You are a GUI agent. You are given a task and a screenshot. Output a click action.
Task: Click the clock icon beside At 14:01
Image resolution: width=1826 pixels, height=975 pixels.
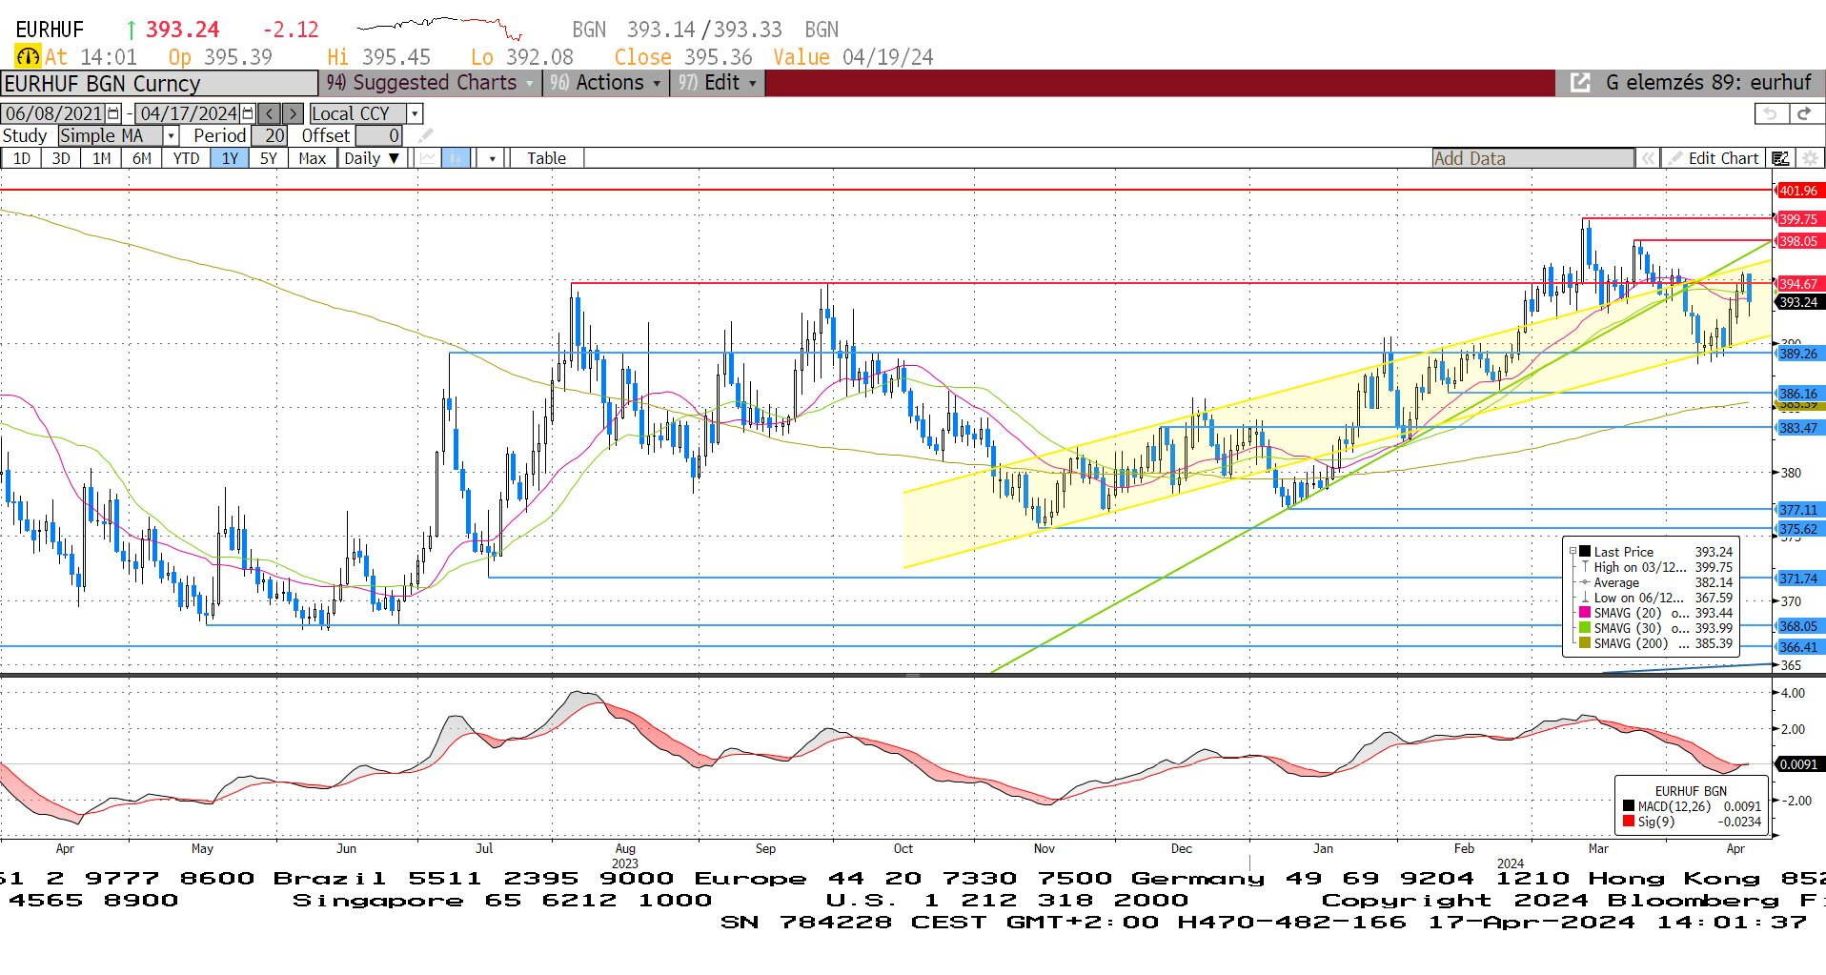point(28,57)
